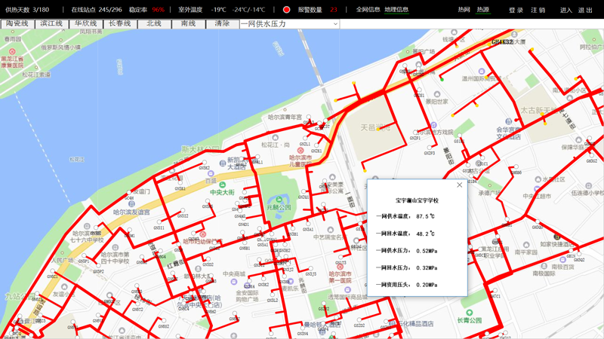
Task: Click the 登录 login link
Action: (516, 10)
